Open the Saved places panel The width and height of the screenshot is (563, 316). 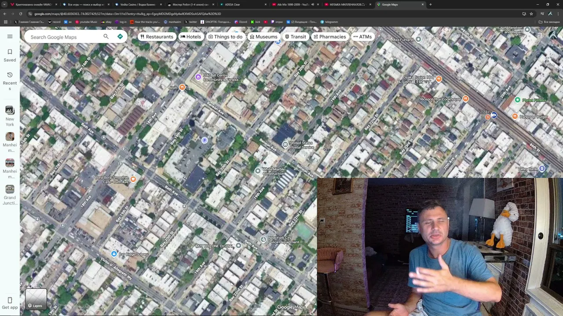10,55
